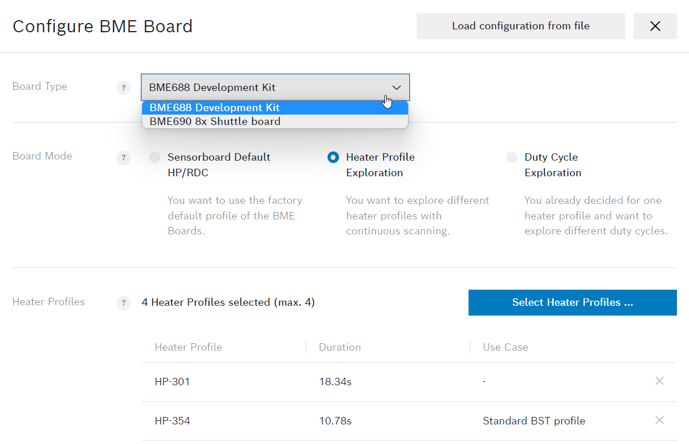This screenshot has width=689, height=444.
Task: Select Sensorboard Default HP/RDC radio button
Action: pos(155,157)
